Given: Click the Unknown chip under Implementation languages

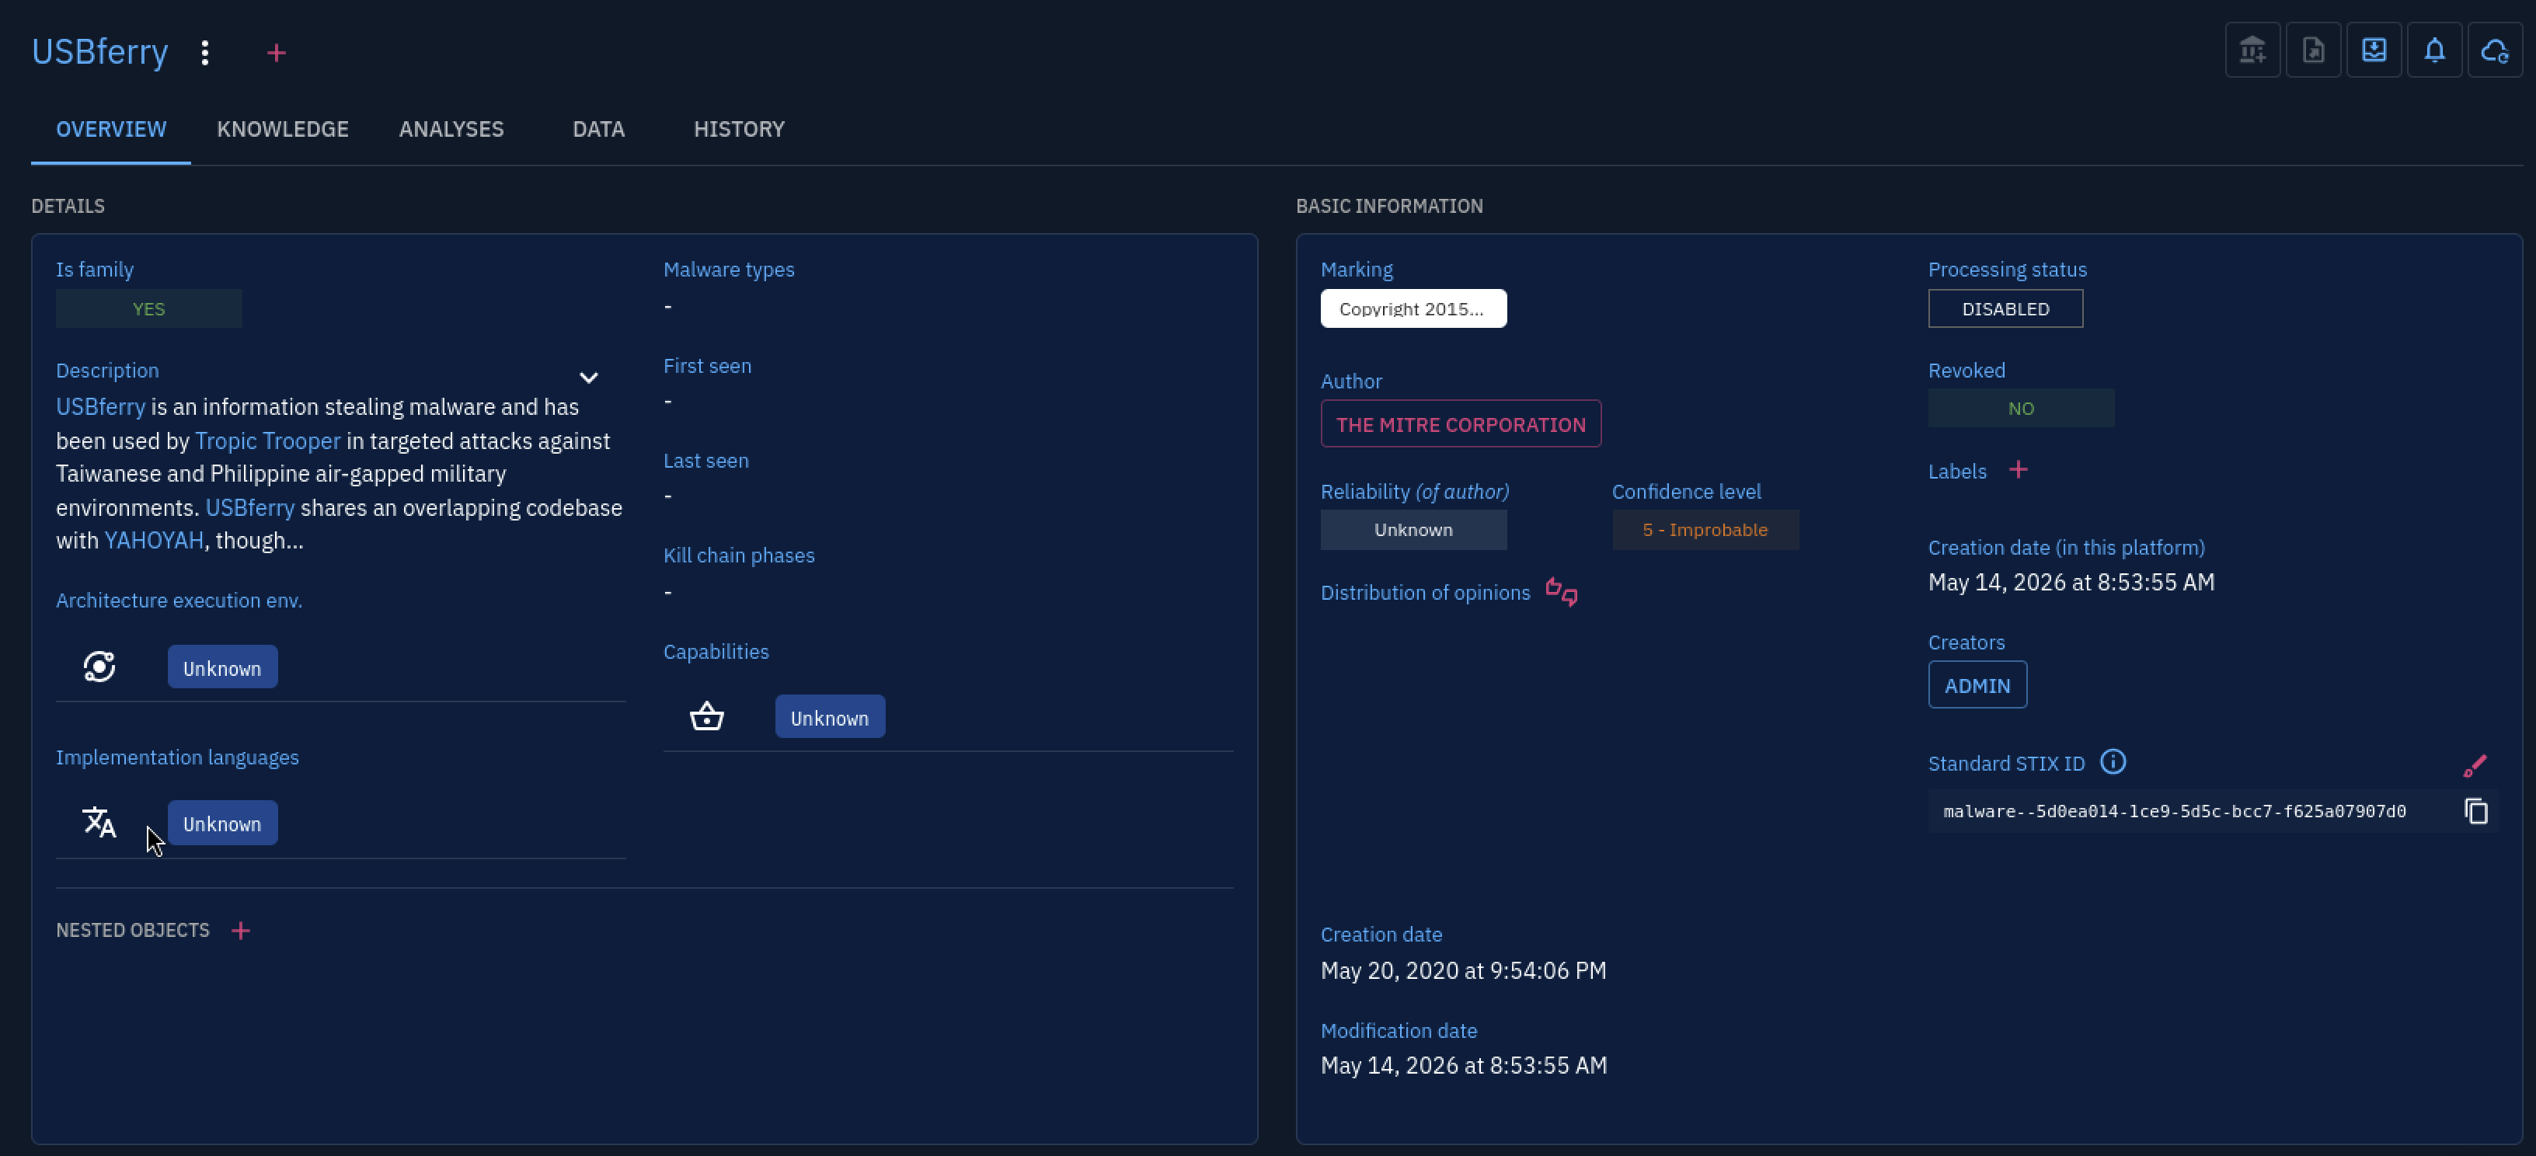Looking at the screenshot, I should [x=222, y=823].
